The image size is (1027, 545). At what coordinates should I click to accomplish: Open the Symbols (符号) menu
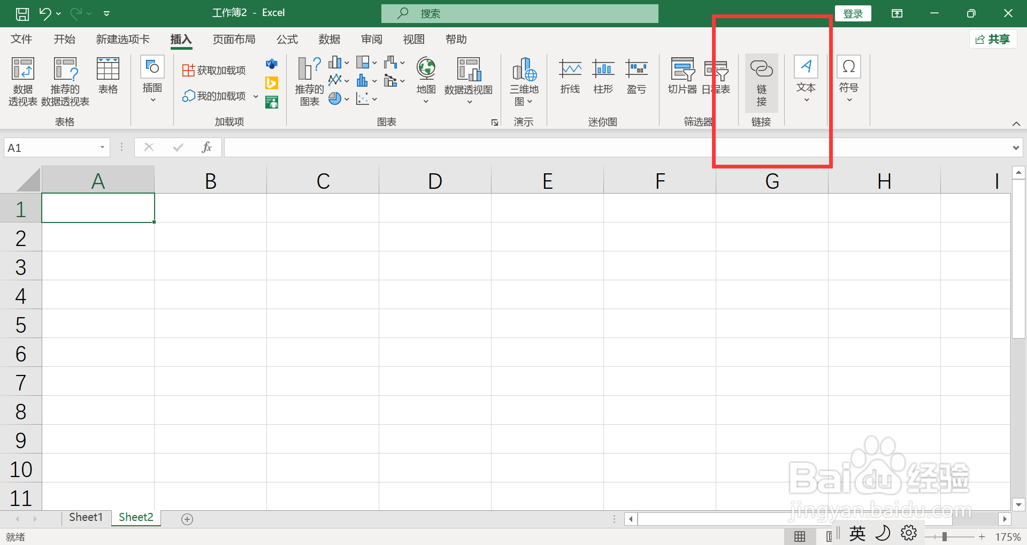pos(849,80)
